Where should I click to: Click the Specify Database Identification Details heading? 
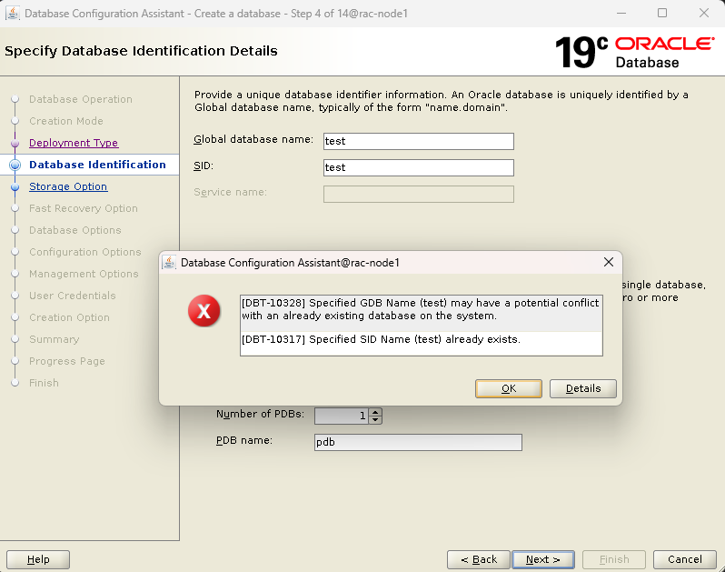click(x=141, y=51)
